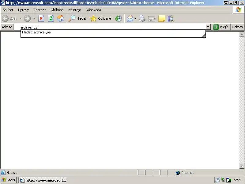The height and width of the screenshot is (184, 245).
Task: Click the Internet zone globe icon
Action: tap(178, 173)
